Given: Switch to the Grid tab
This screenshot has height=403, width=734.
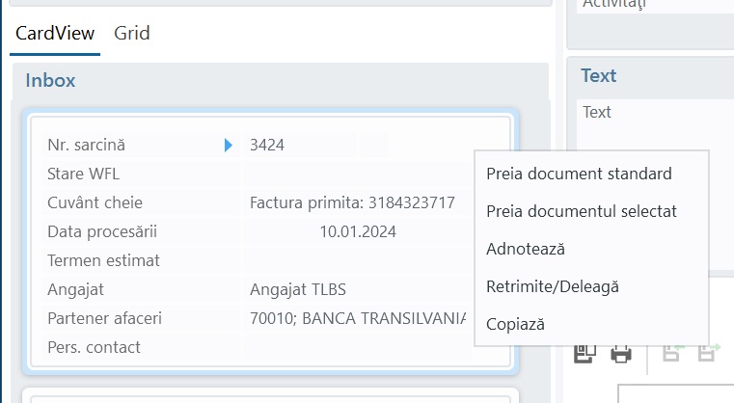Looking at the screenshot, I should pyautogui.click(x=132, y=33).
